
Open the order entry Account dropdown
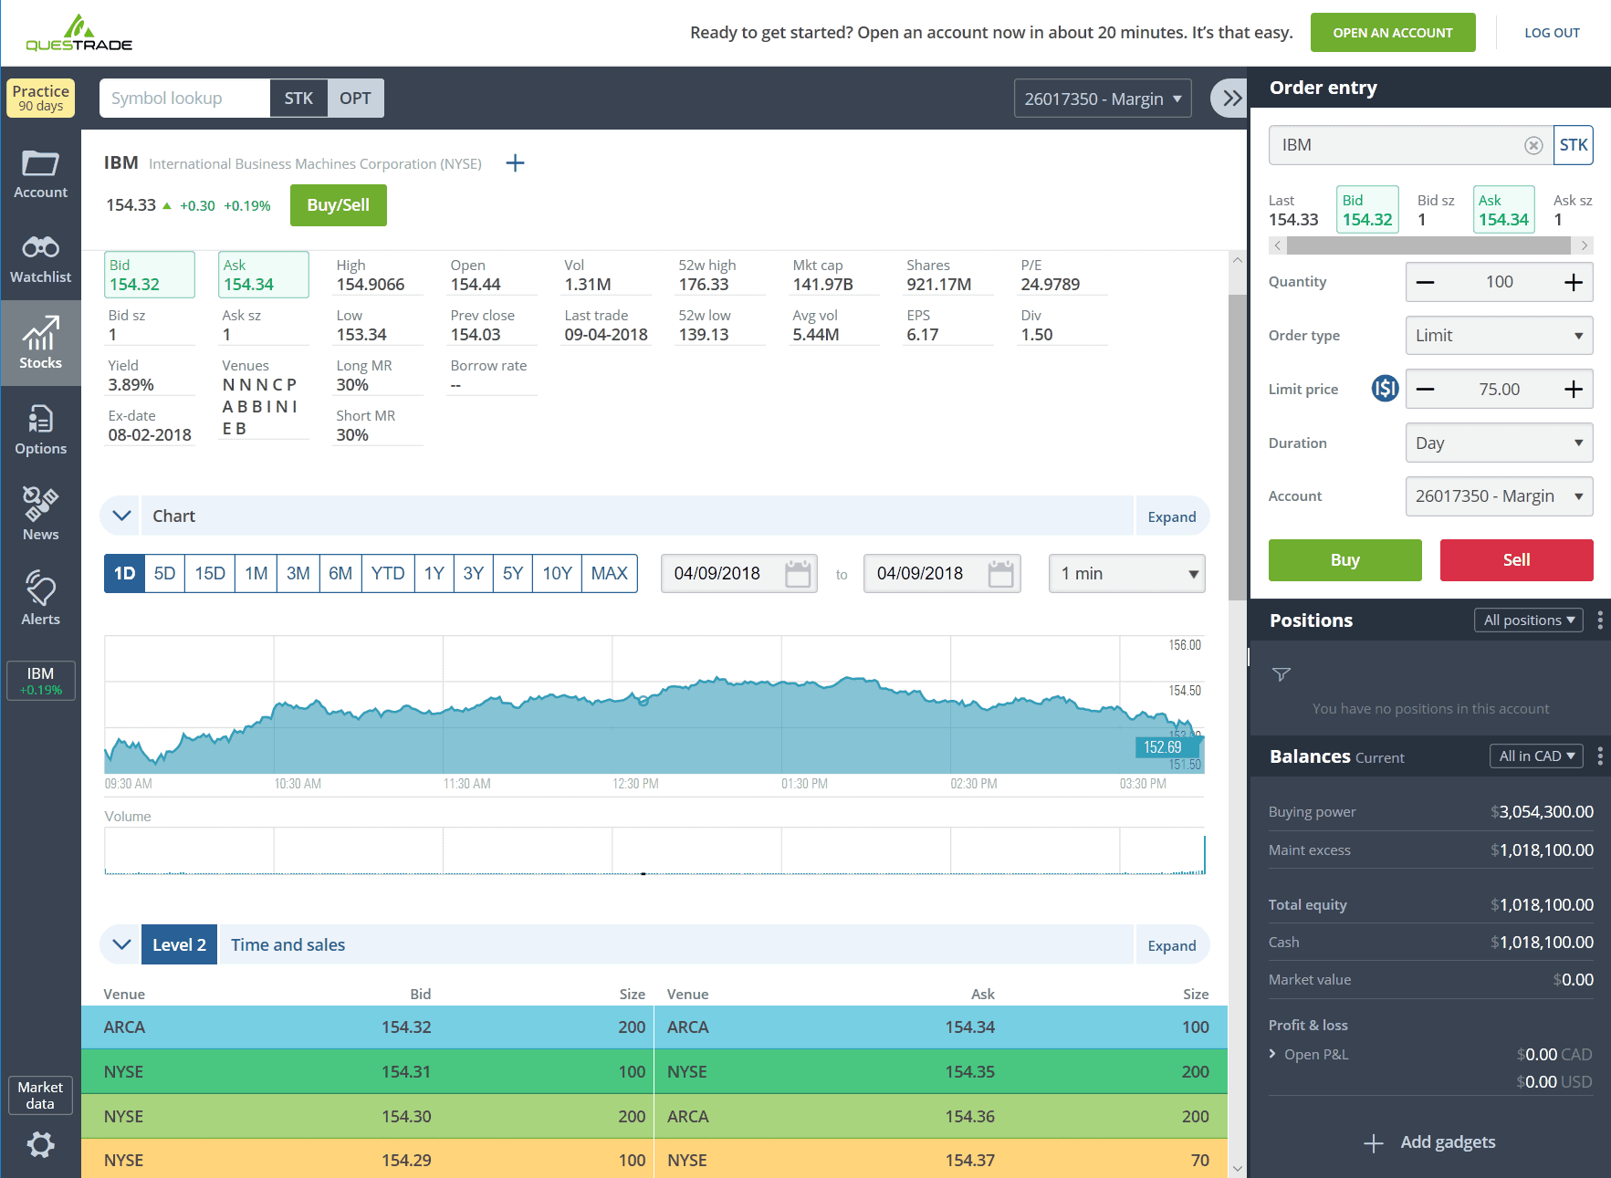(1499, 496)
